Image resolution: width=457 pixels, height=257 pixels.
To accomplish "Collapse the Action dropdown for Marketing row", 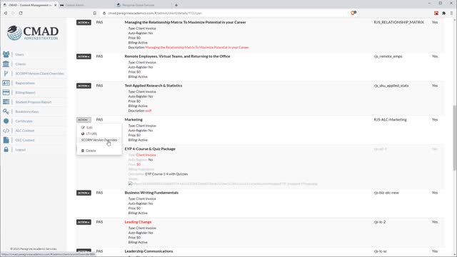I will tap(84, 120).
